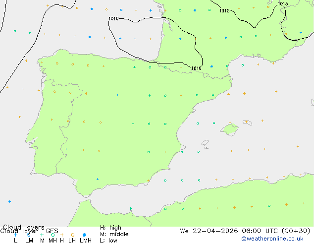314x243 pixels.
Task: Click the 1010 isobar label near the Pyrenees
Action: [x=196, y=68]
